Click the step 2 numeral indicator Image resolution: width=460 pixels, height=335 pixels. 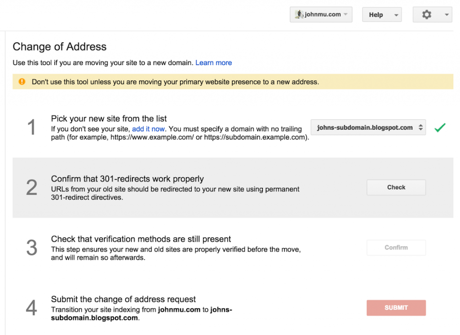(x=31, y=187)
